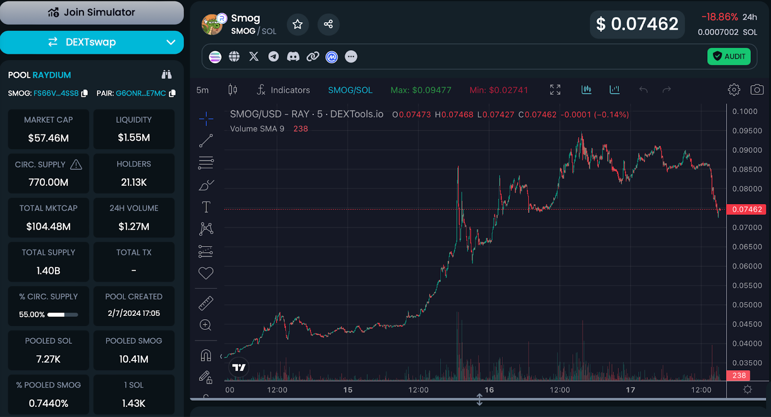Click the POOL CREATED date card

(x=134, y=306)
